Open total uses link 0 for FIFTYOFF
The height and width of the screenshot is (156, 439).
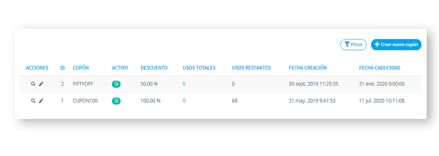pyautogui.click(x=184, y=84)
